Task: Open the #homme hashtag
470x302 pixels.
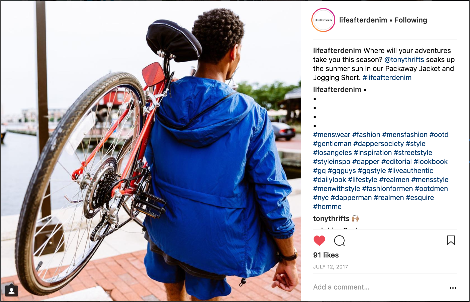Action: click(x=327, y=206)
